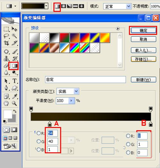Select the Custom Shape tool
160x168 pixels.
[14, 88]
